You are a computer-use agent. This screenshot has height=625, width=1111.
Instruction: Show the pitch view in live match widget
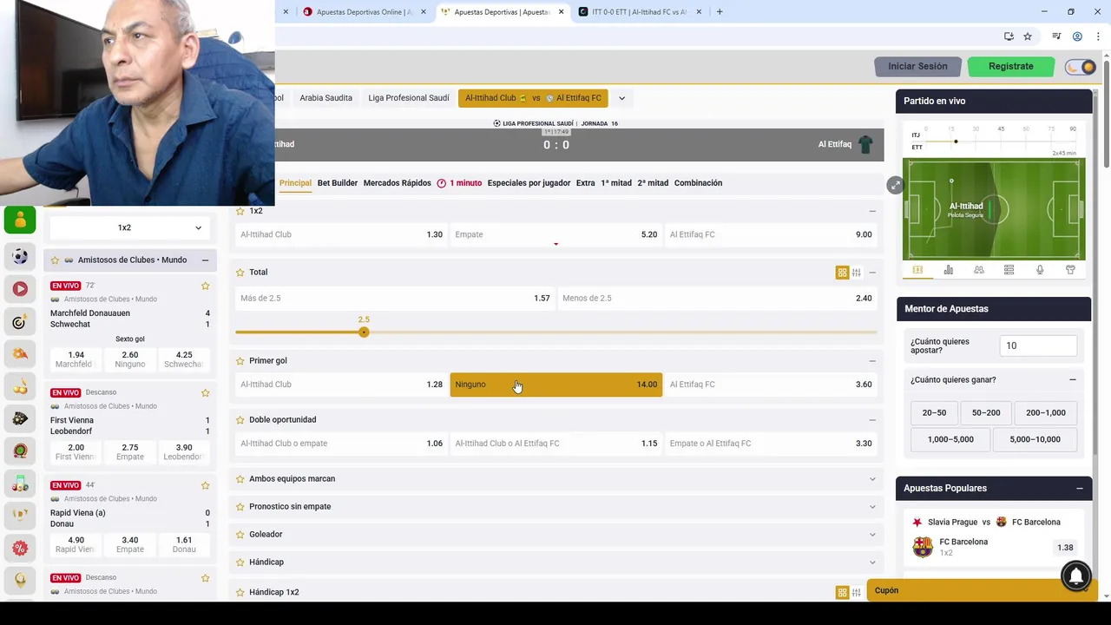tap(917, 270)
